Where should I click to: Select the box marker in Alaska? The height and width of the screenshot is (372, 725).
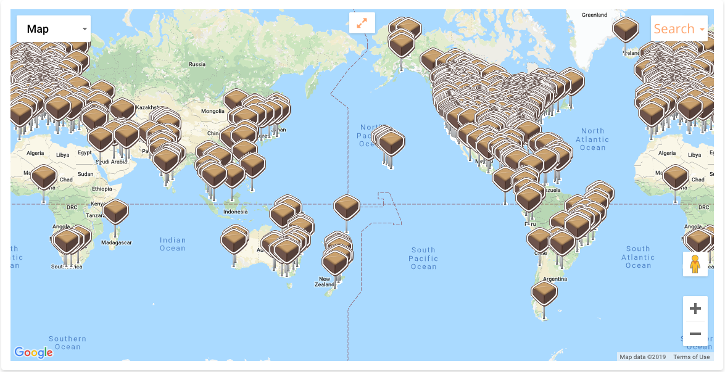tap(402, 44)
